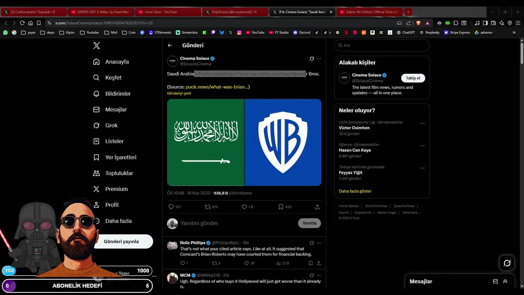
Task: Open Perplexity bookmark
Action: [x=429, y=32]
